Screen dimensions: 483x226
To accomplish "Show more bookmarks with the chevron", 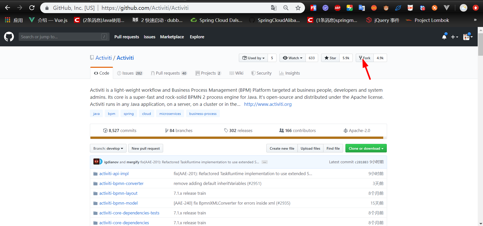I will point(475,20).
